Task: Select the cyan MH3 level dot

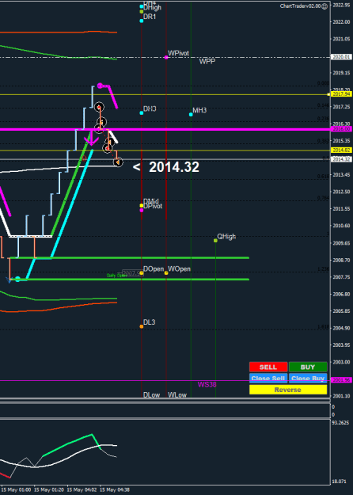Action: [x=191, y=114]
